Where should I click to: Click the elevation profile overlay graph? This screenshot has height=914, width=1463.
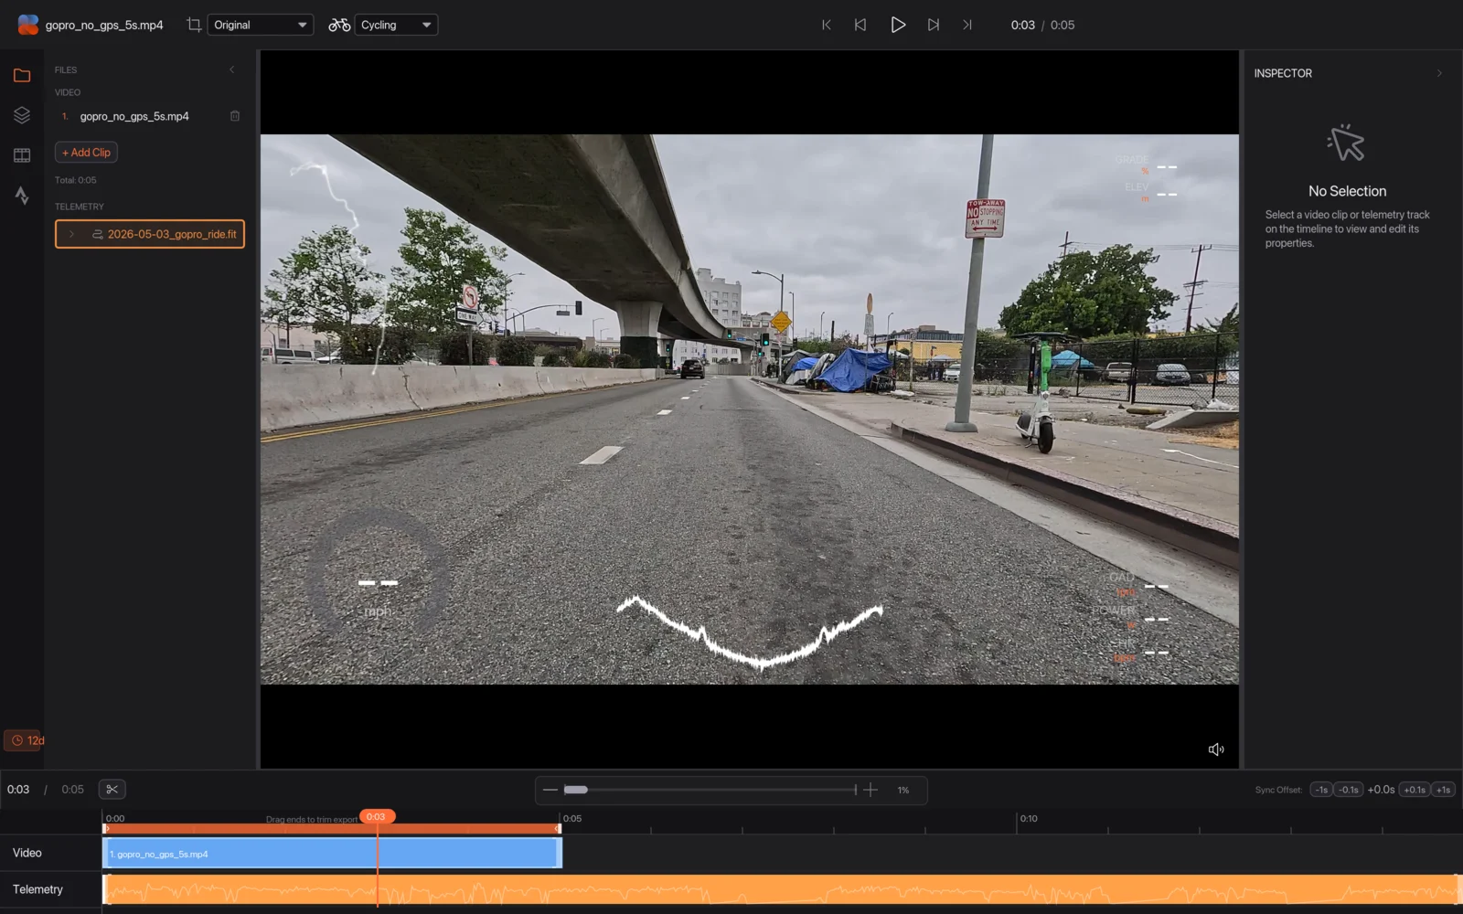pos(750,632)
